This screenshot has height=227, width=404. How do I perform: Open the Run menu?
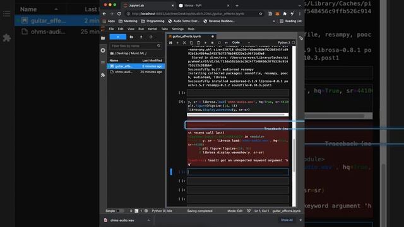(x=141, y=29)
